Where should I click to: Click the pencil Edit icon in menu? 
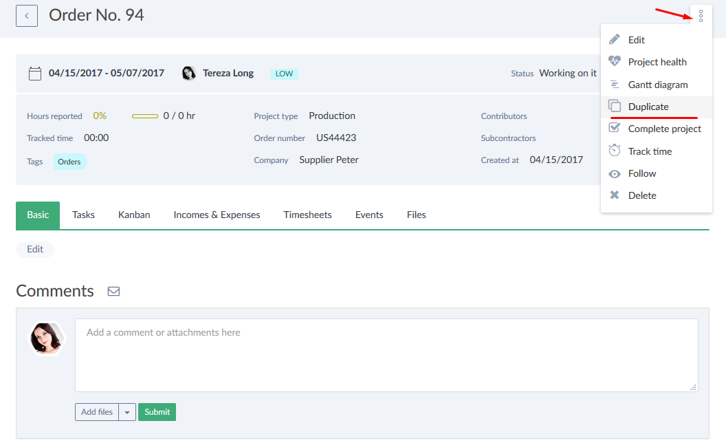pos(615,40)
